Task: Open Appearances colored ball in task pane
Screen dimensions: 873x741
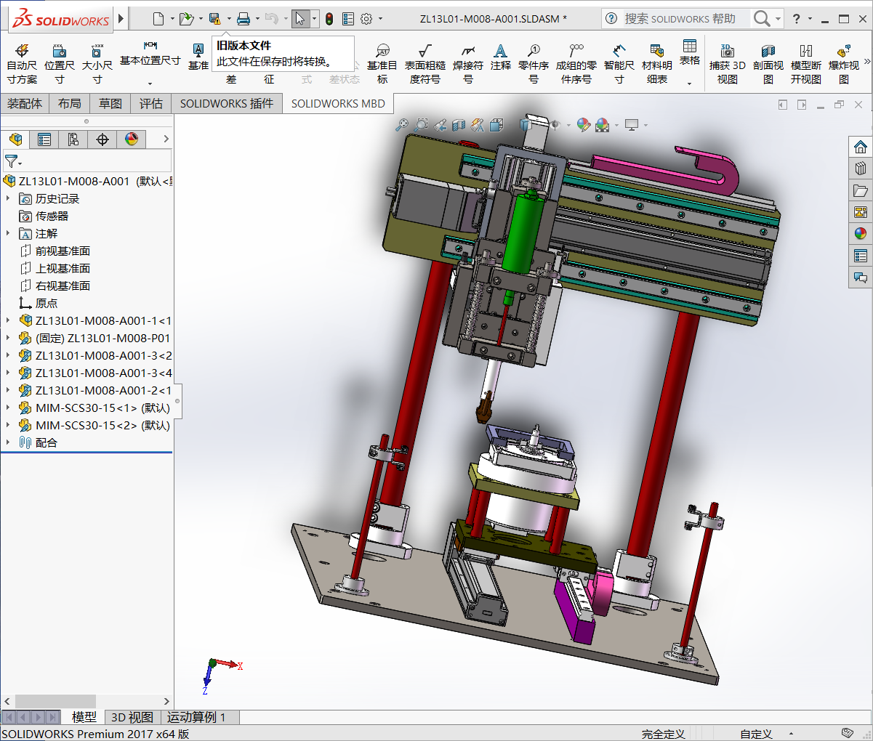Action: (861, 233)
